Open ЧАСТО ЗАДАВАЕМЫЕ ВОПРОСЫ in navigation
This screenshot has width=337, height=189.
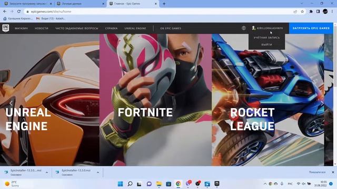pyautogui.click(x=77, y=28)
